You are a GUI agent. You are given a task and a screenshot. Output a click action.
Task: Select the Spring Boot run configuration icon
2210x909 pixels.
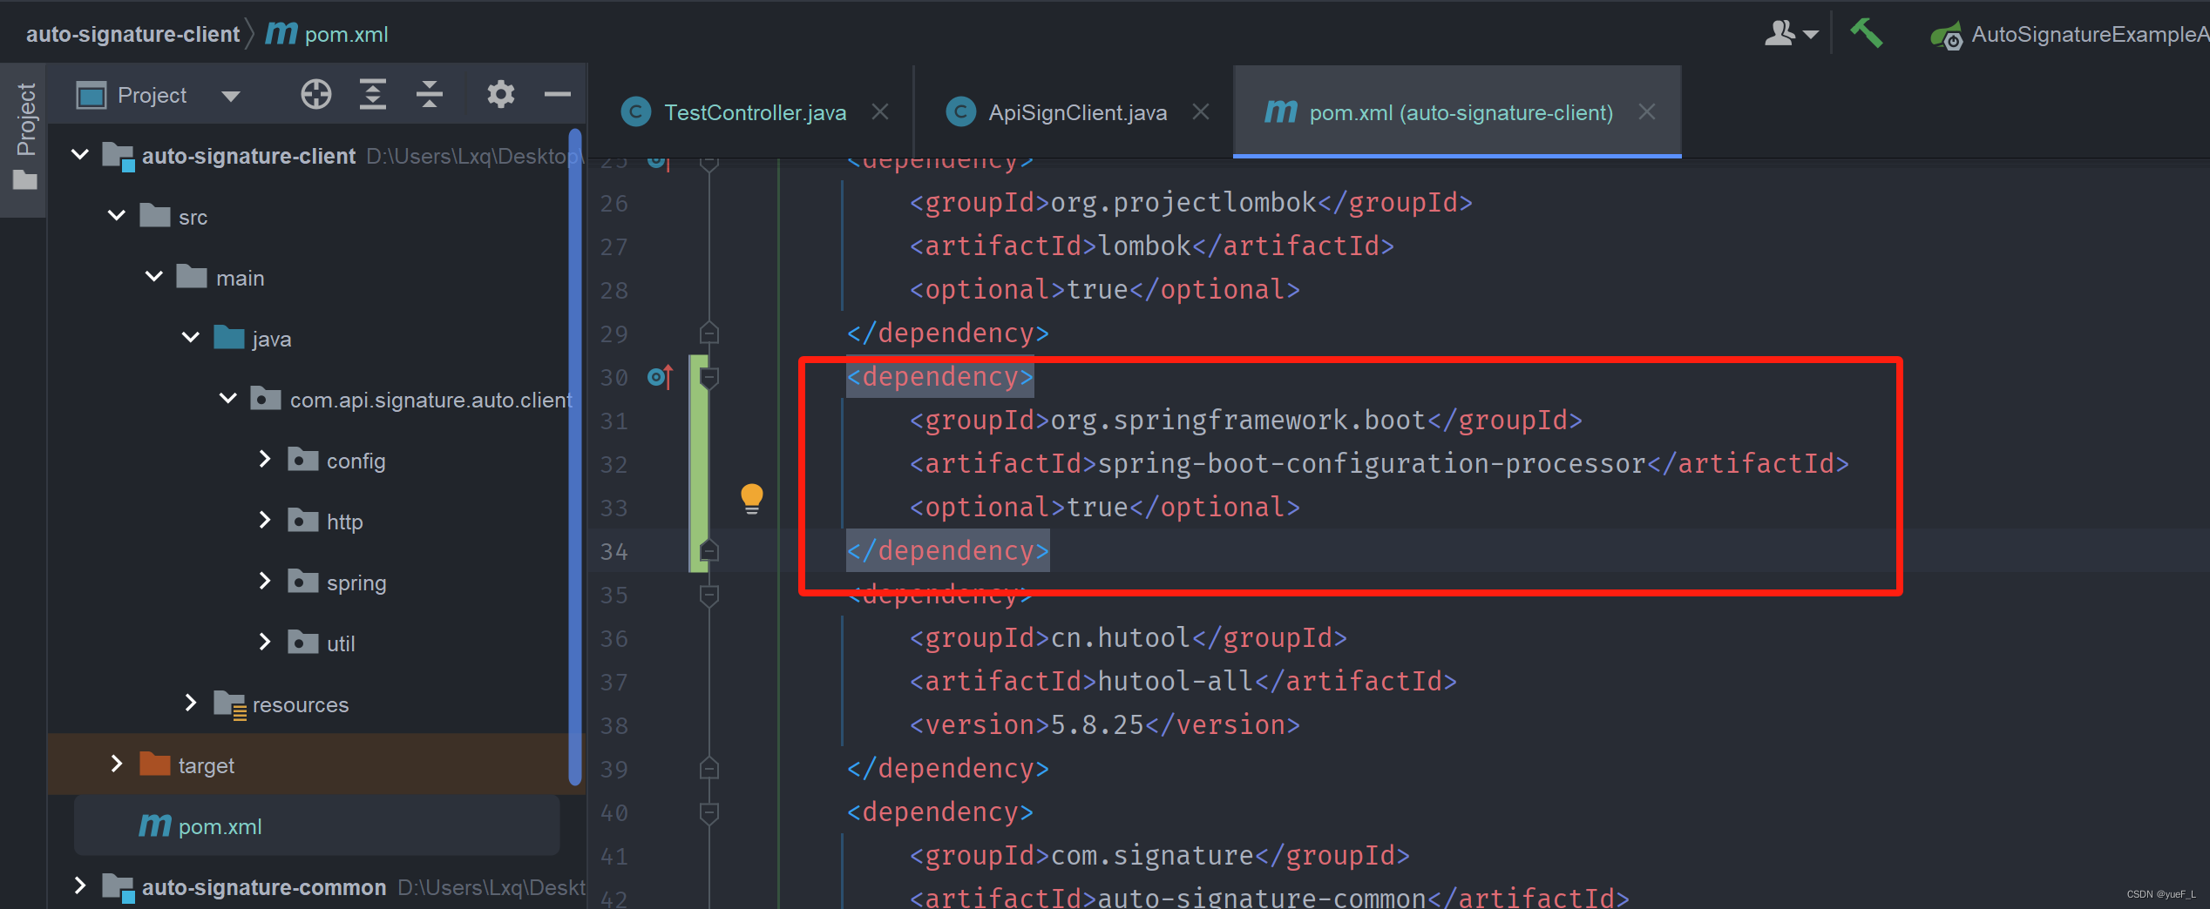coord(1949,35)
